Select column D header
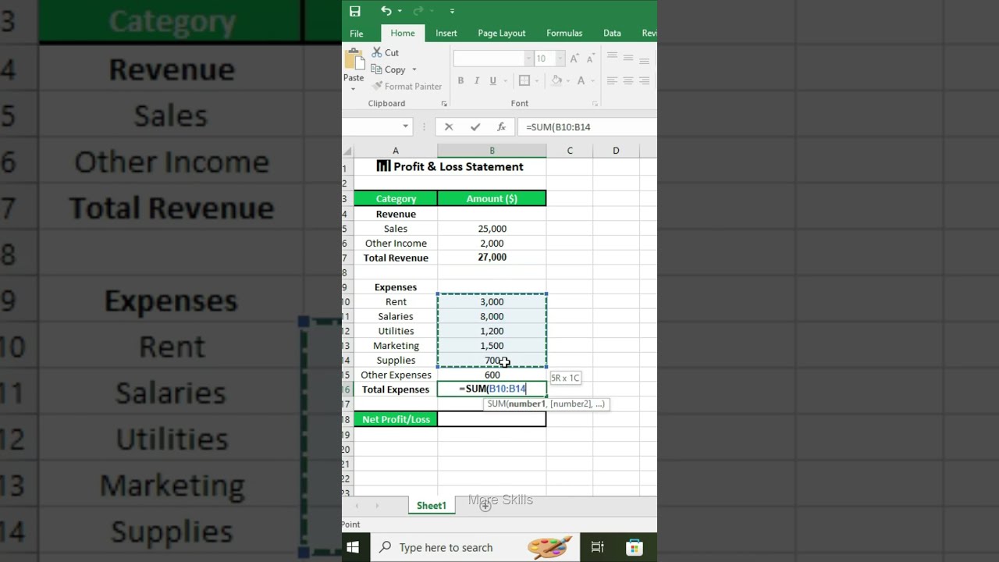Viewport: 999px width, 562px height. (x=616, y=151)
